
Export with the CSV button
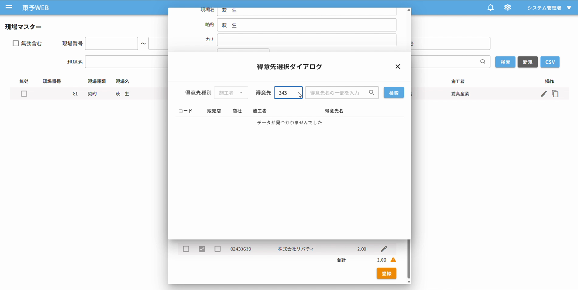click(x=550, y=62)
